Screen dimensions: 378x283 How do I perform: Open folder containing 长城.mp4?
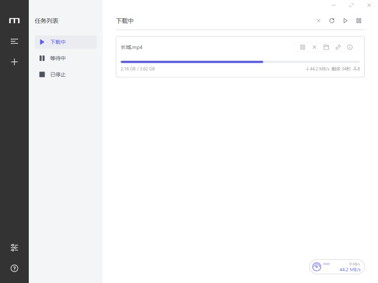pyautogui.click(x=326, y=47)
